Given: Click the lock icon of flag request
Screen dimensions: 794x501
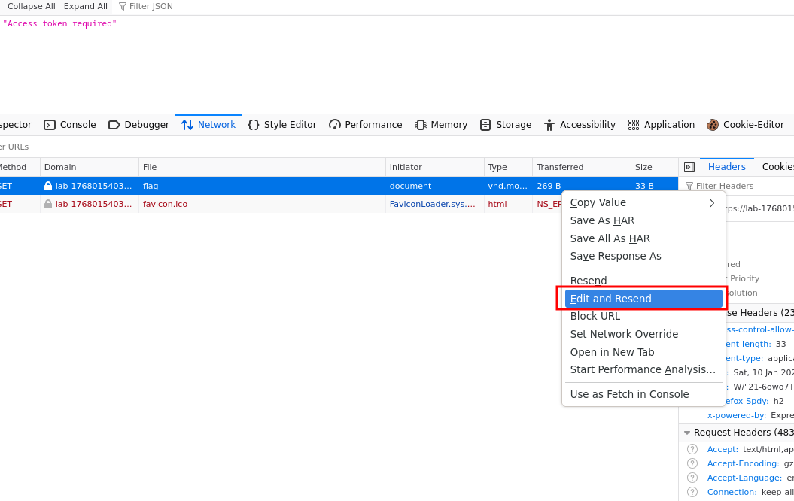Looking at the screenshot, I should click(48, 186).
